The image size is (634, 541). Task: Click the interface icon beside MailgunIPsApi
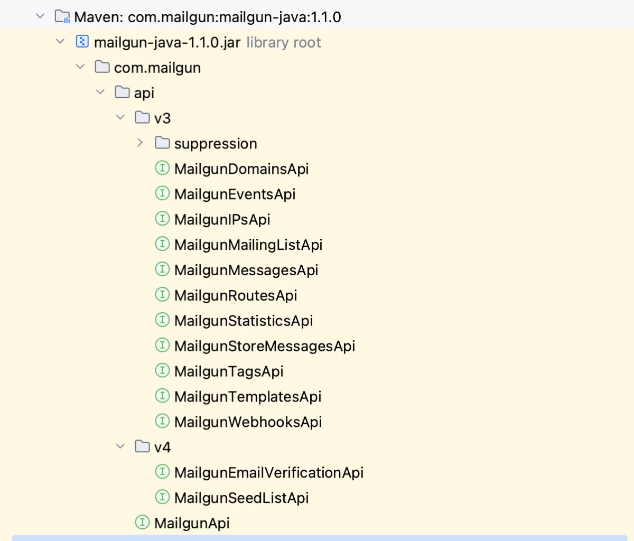point(162,219)
